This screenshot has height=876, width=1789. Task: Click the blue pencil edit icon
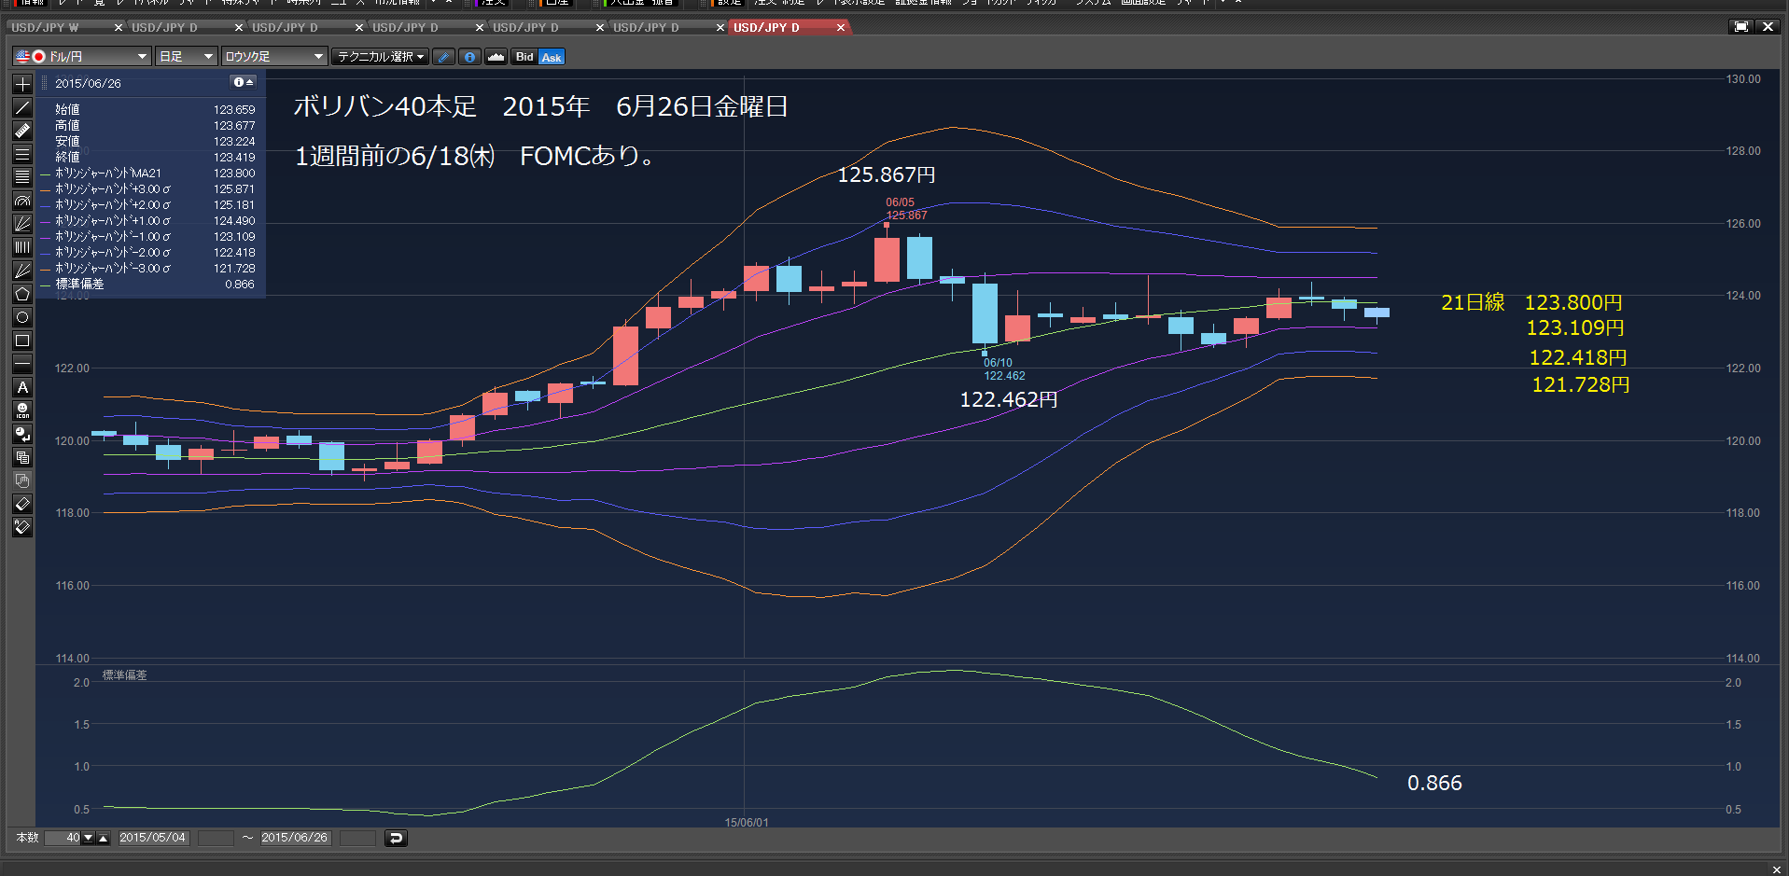444,57
